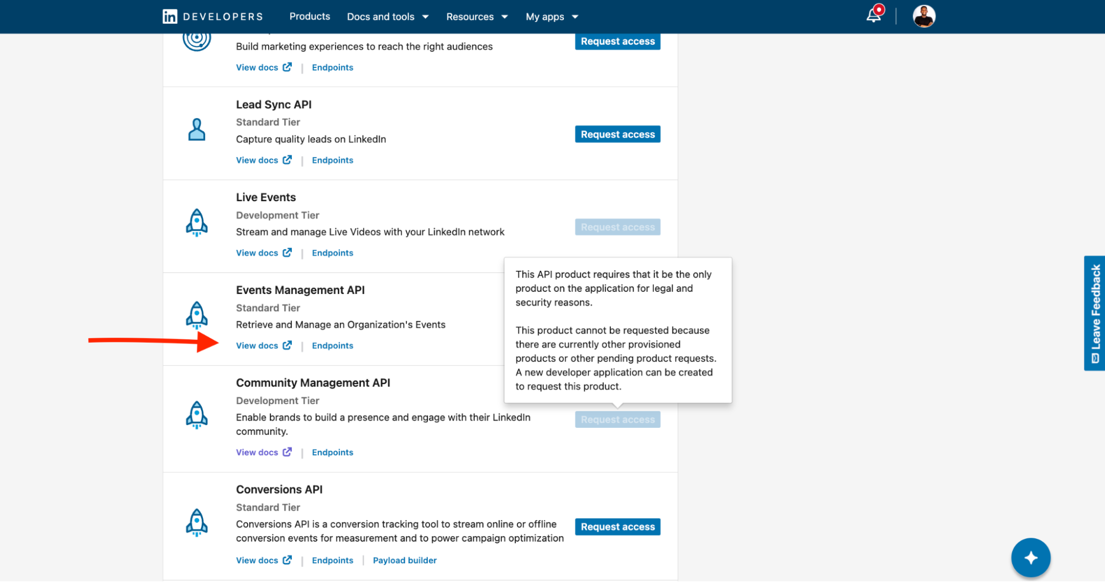The image size is (1105, 582).
Task: Click 'Retrieve and Manage an Organization's Events' text
Action: point(341,325)
